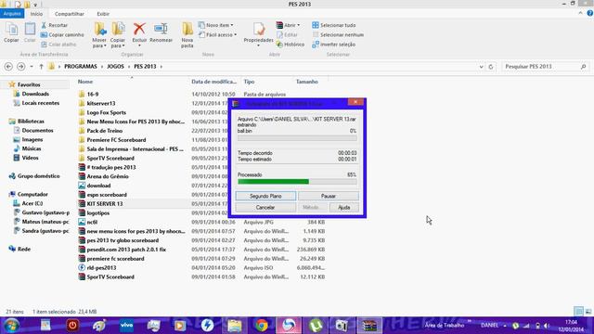Sort by the Tamanho column header
Image resolution: width=594 pixels, height=334 pixels.
307,82
